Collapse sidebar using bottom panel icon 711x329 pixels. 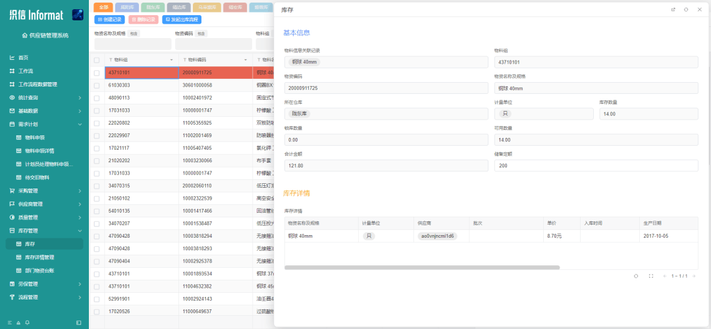point(79,322)
